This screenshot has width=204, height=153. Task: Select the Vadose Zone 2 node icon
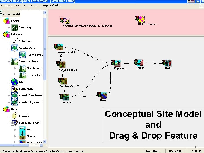[x=62, y=81]
